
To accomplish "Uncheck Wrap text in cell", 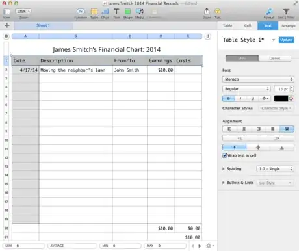I will [x=225, y=155].
